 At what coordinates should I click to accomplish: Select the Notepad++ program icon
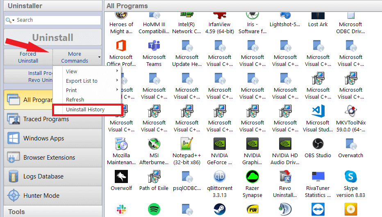tap(187, 144)
